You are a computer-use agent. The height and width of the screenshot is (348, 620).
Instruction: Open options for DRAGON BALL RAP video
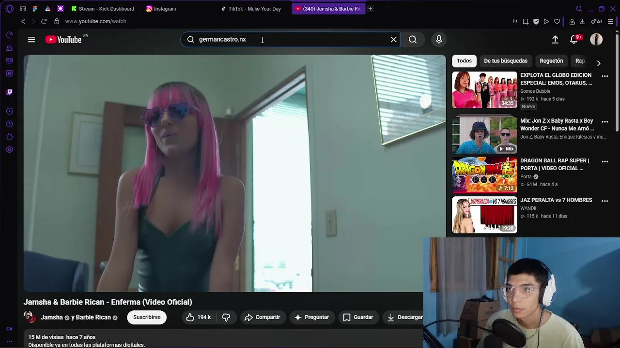click(604, 161)
